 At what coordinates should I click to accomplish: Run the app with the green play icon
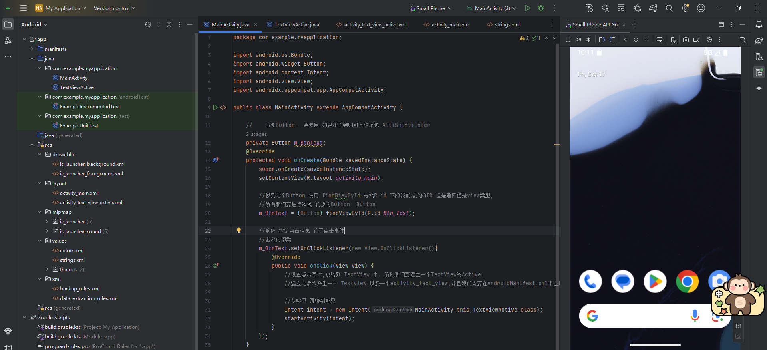point(527,8)
